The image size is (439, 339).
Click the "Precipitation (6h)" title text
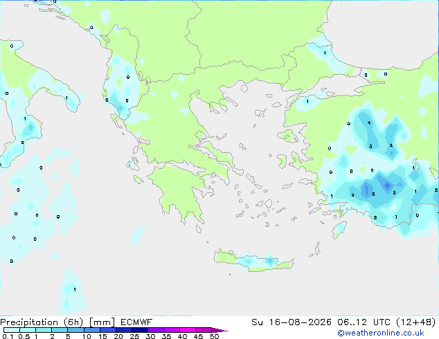point(42,322)
